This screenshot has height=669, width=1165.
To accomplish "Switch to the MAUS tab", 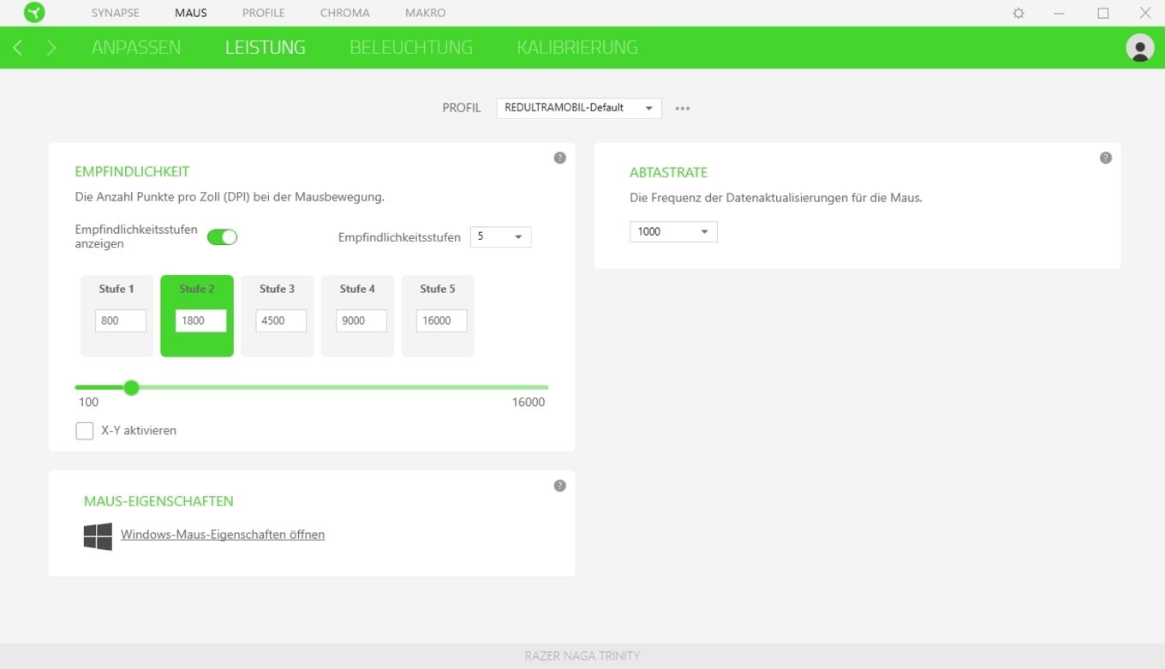I will point(191,13).
